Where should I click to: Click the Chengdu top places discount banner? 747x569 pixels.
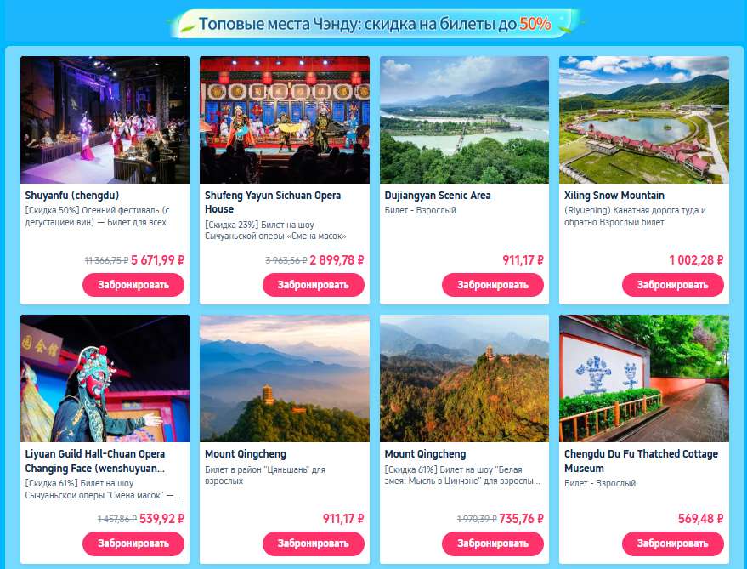click(375, 23)
